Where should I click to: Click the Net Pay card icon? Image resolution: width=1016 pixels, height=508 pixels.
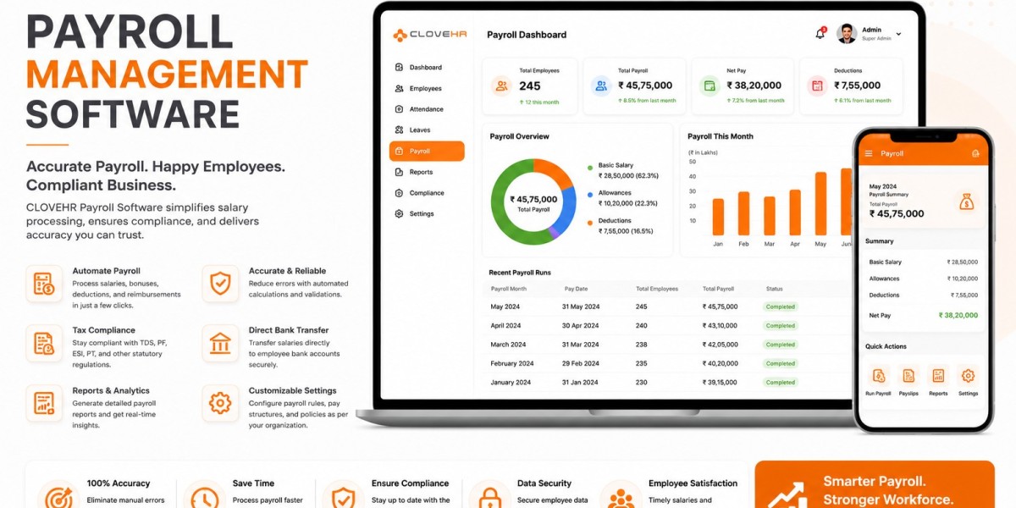710,86
